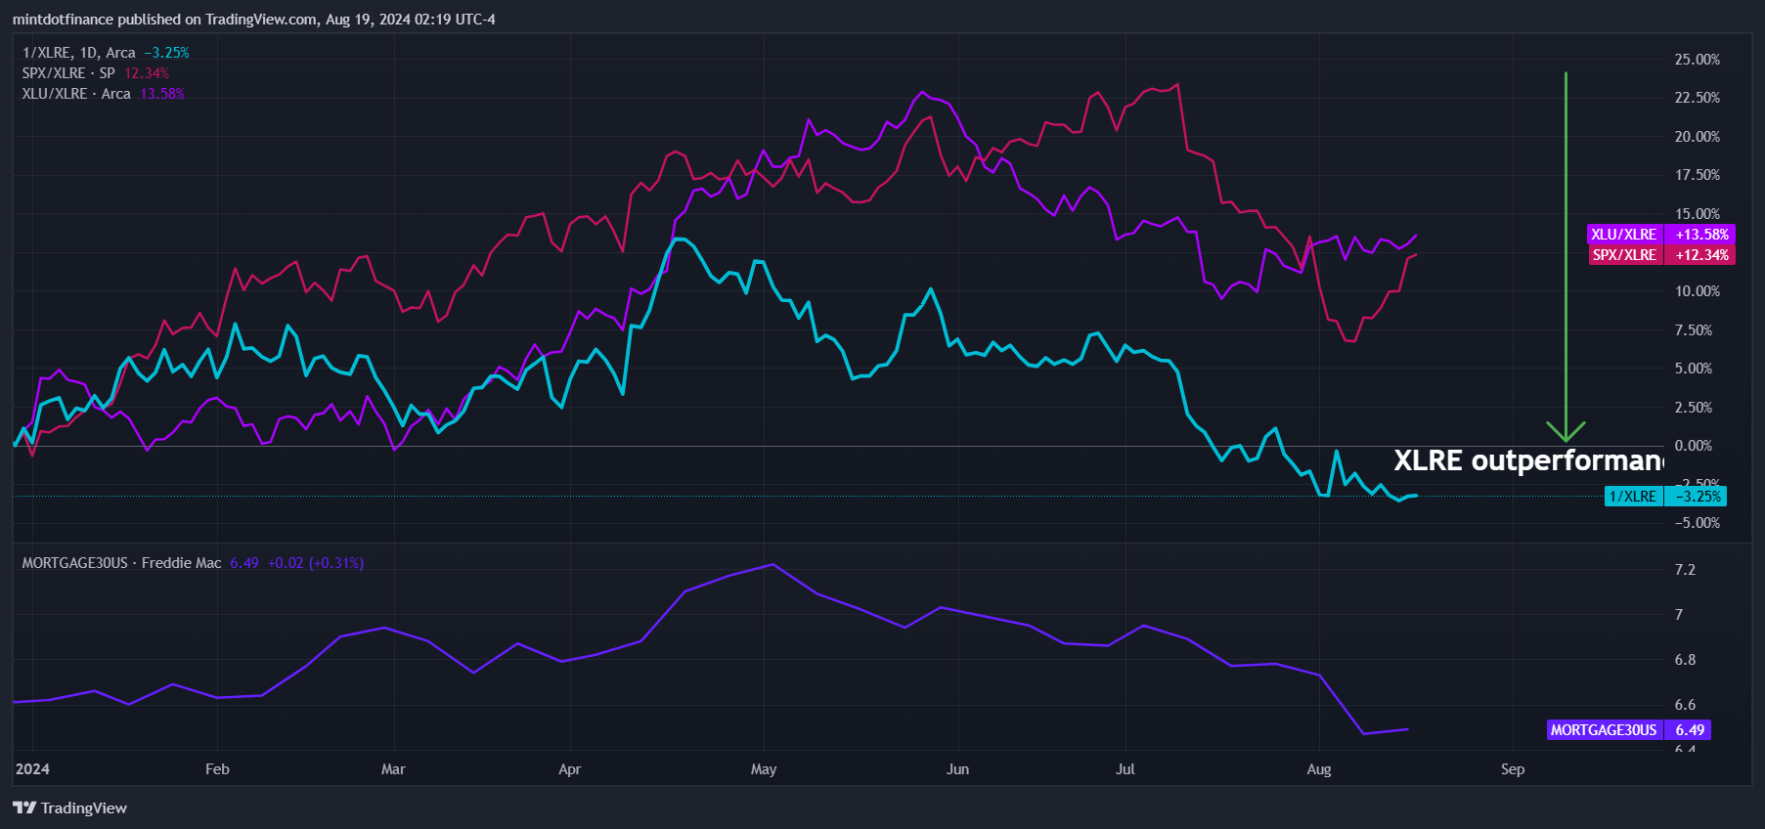Click the +0.02 (+0.31%) change value
Viewport: 1765px width, 829px height.
[316, 563]
